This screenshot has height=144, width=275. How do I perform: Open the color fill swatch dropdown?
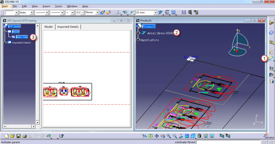16,13
